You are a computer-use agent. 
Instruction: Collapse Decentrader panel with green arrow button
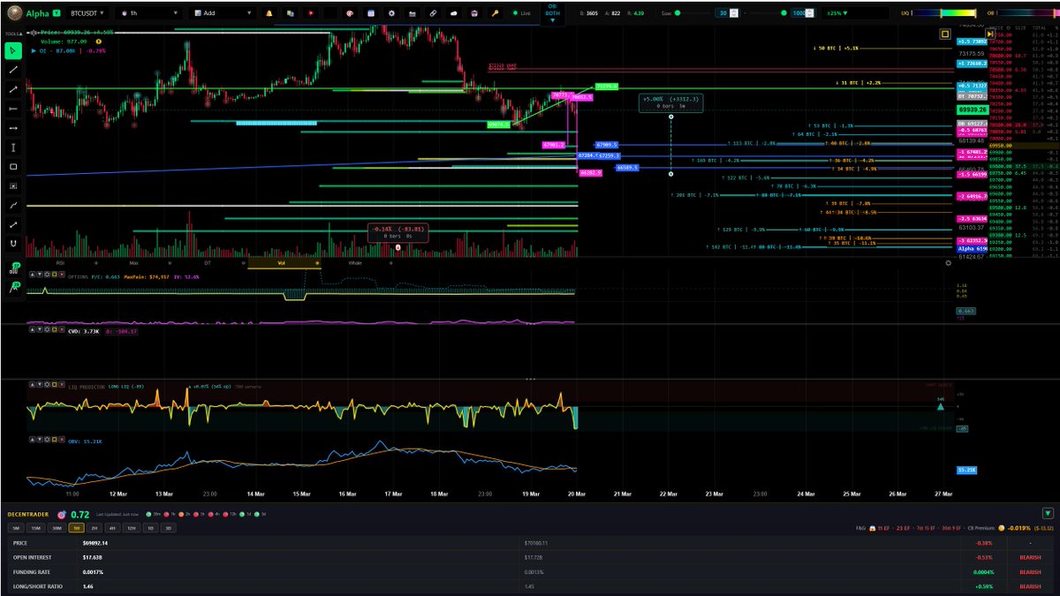coord(1048,513)
